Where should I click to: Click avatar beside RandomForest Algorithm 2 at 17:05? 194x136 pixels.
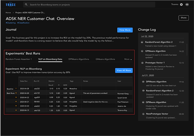142,42
